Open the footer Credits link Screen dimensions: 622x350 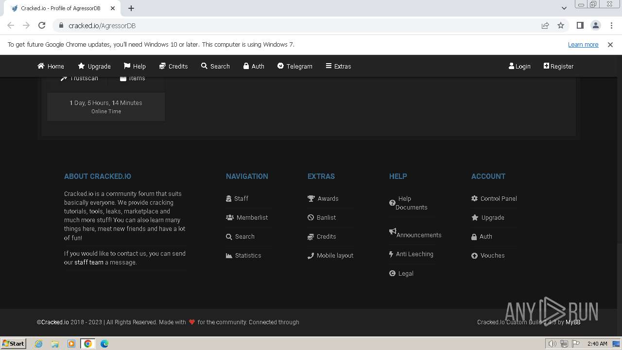(322, 236)
